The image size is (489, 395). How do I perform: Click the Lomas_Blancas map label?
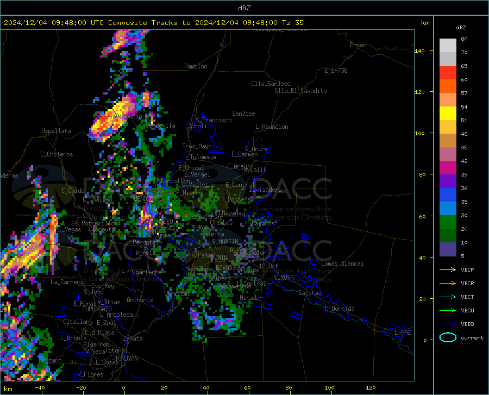[x=342, y=264]
